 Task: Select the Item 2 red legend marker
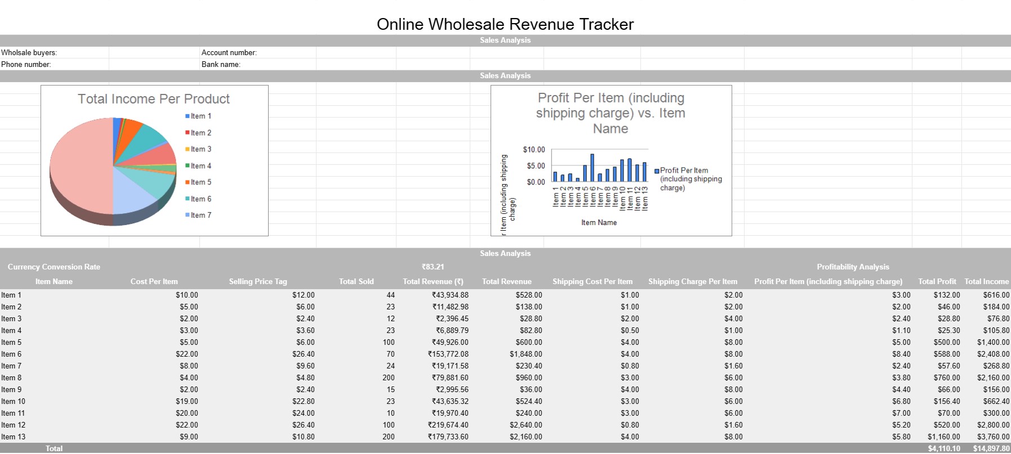click(188, 133)
